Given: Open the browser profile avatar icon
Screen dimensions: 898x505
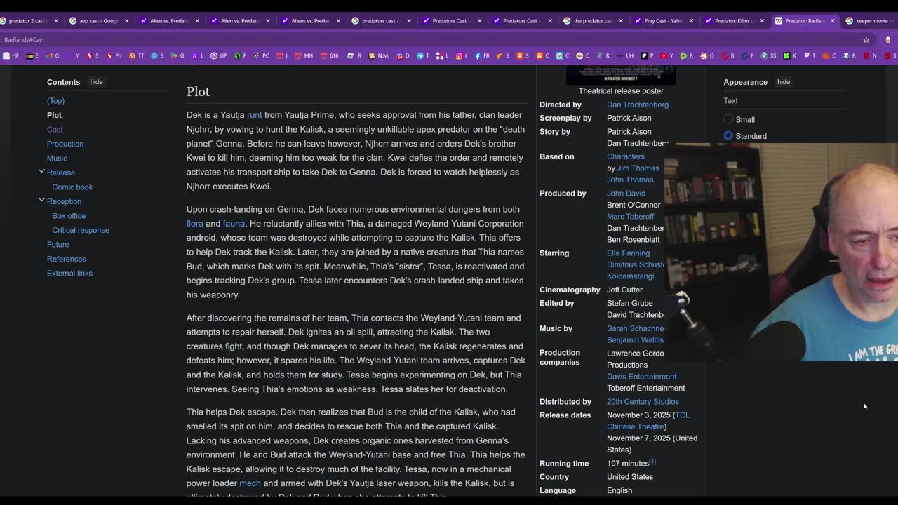Looking at the screenshot, I should 889,40.
